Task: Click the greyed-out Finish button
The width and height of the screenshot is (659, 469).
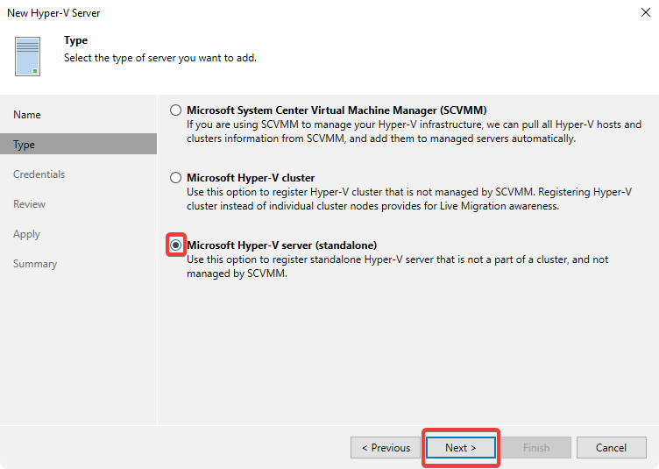Action: (x=536, y=448)
